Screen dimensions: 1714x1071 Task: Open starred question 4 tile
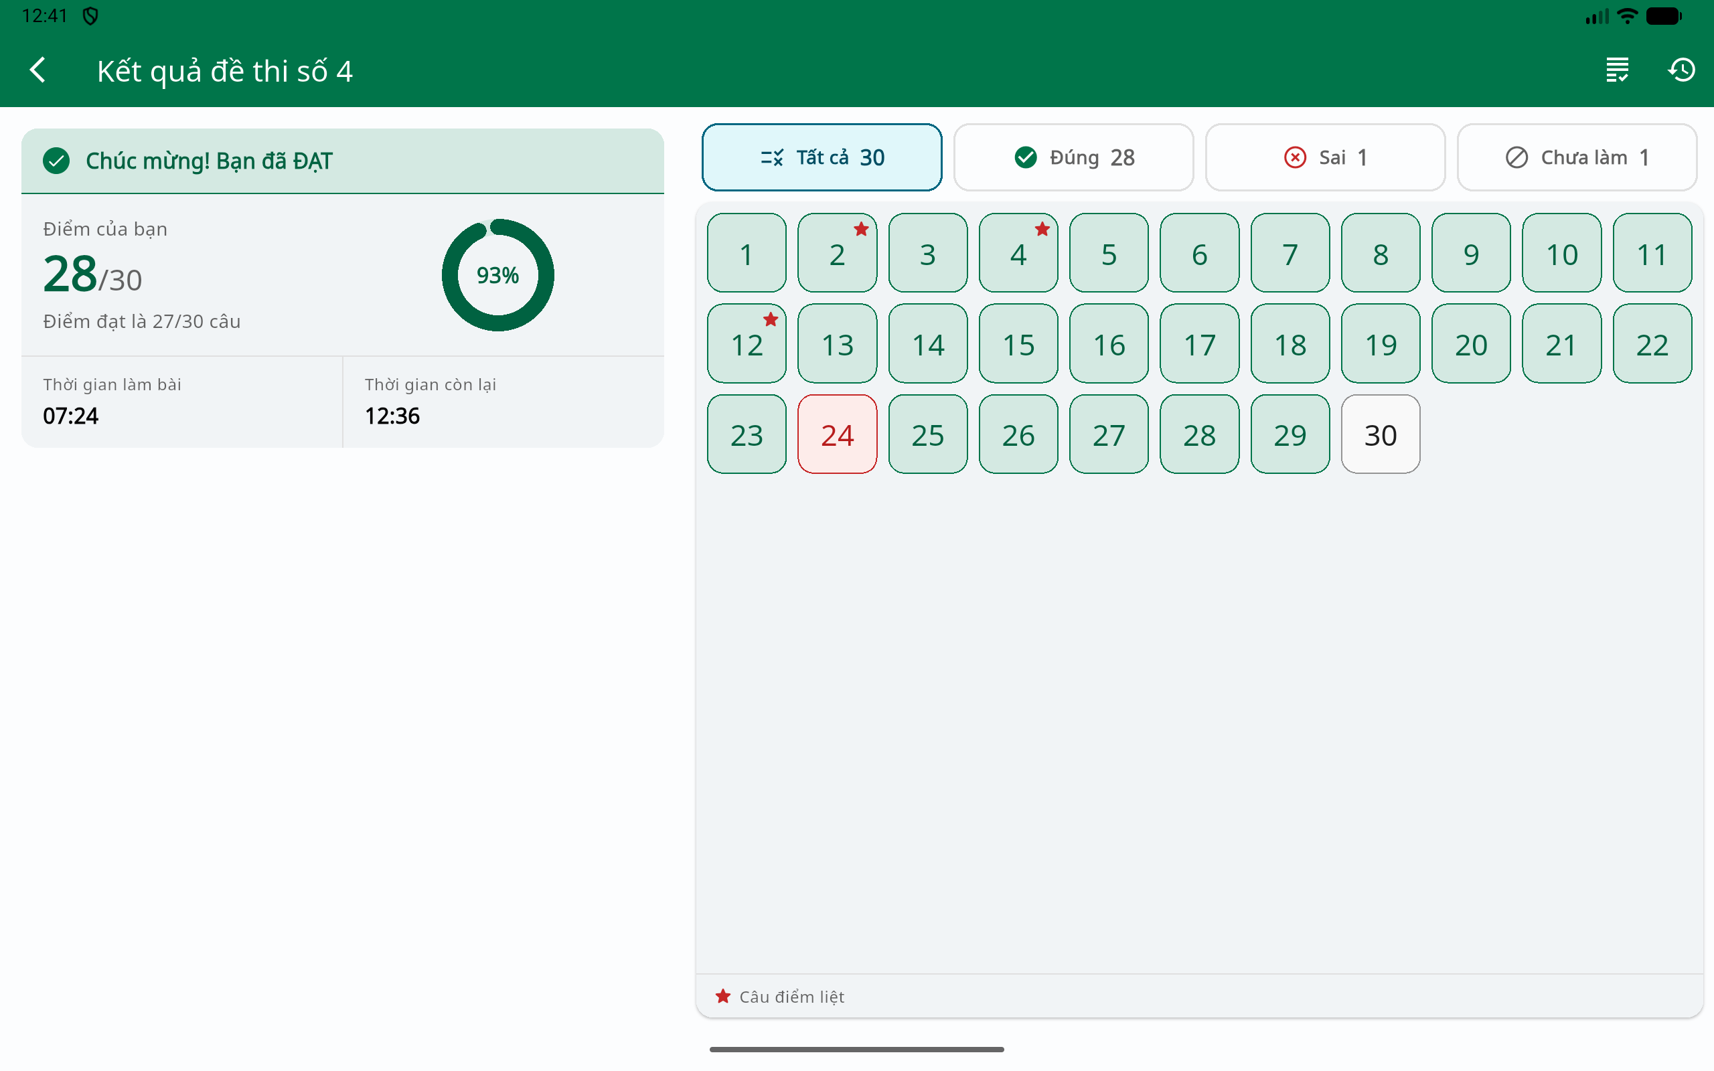pyautogui.click(x=1018, y=253)
